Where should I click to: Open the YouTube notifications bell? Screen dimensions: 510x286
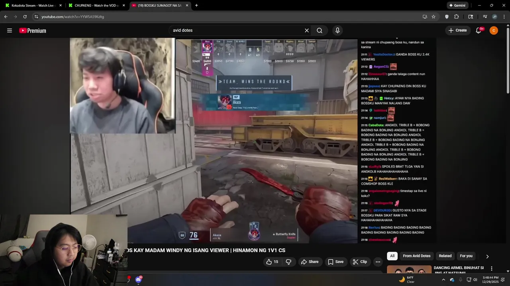[x=479, y=31]
